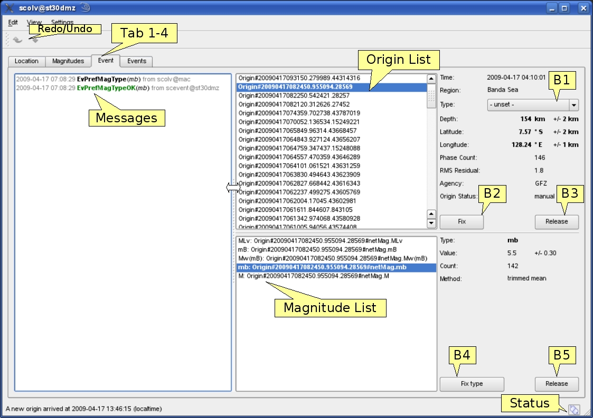Click the Release button next to Fix type
The height and width of the screenshot is (418, 593).
tap(557, 384)
